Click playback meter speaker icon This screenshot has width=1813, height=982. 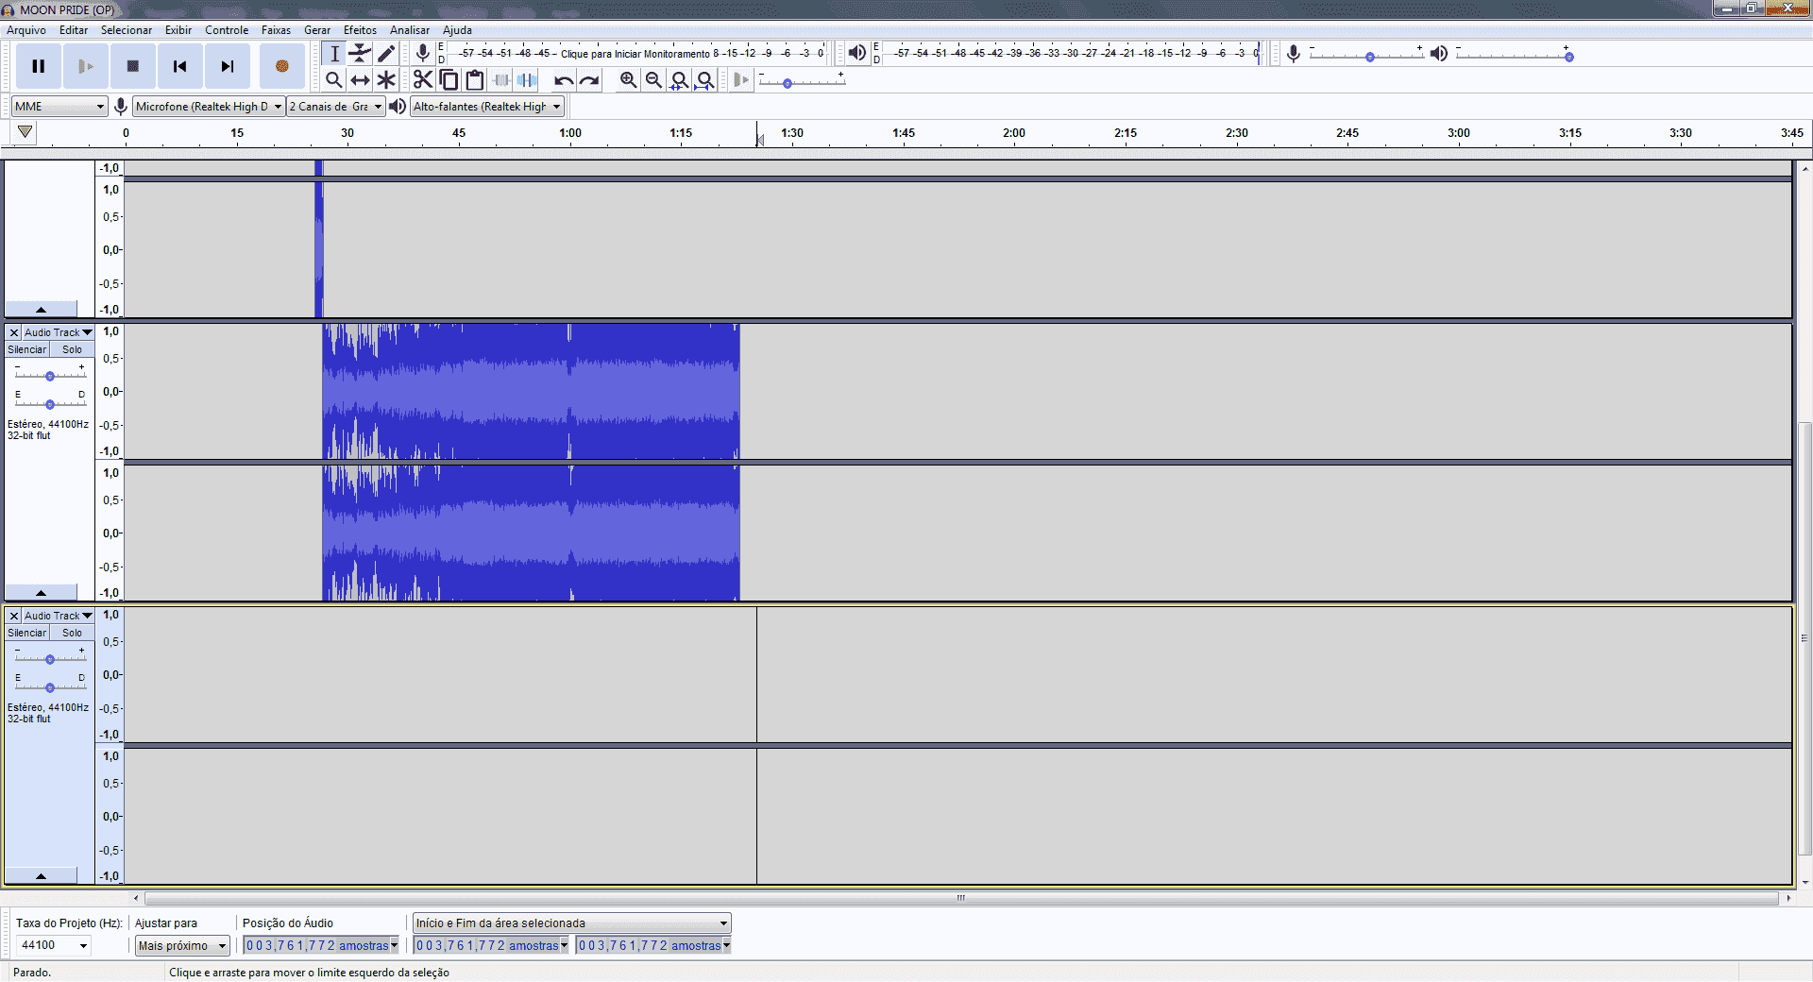[856, 53]
